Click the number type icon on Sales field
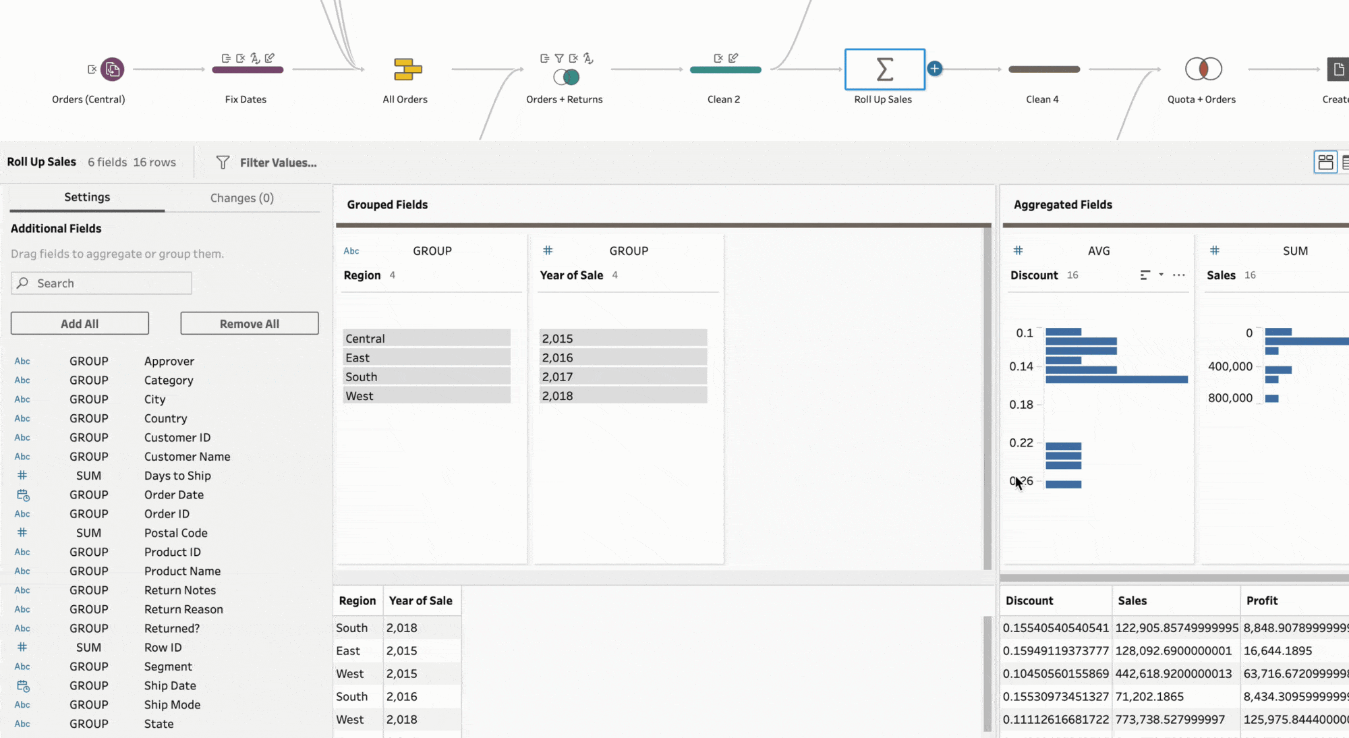Screen dimensions: 1349x738 (1215, 250)
